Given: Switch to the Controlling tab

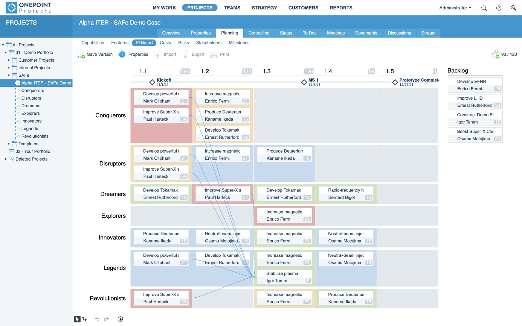Looking at the screenshot, I should (x=259, y=33).
